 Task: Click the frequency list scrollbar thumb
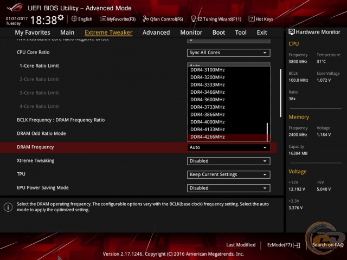coord(267,132)
